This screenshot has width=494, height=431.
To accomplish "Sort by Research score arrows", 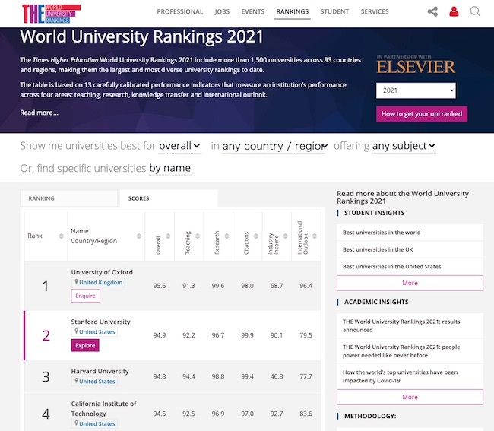I will pyautogui.click(x=226, y=236).
